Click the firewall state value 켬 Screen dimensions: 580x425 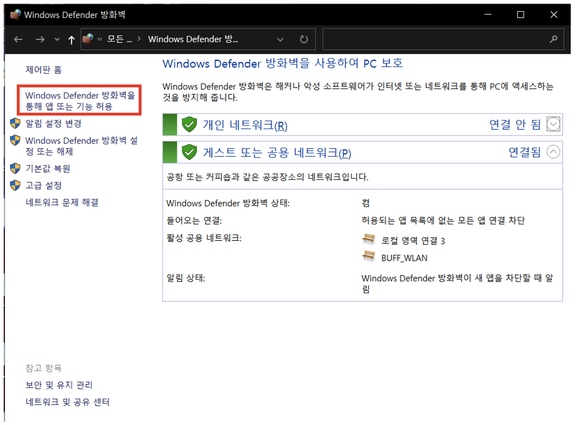pyautogui.click(x=366, y=203)
